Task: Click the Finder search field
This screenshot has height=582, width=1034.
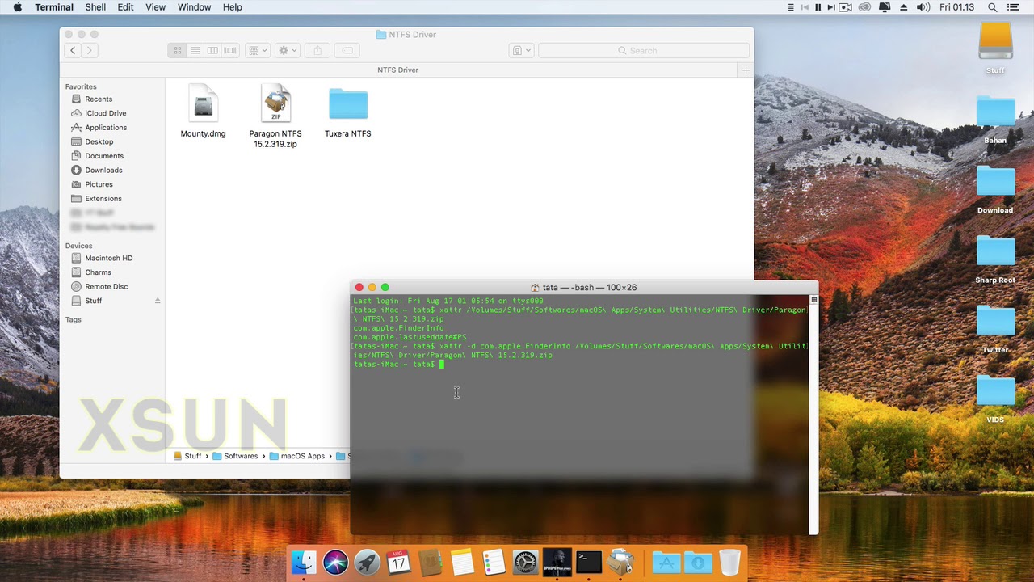Action: pos(643,50)
